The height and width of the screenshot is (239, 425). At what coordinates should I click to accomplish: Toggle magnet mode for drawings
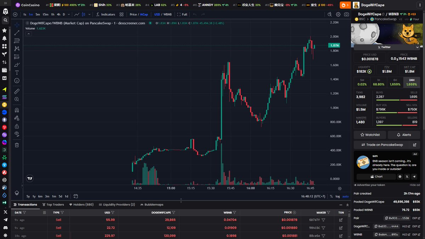coord(17,110)
